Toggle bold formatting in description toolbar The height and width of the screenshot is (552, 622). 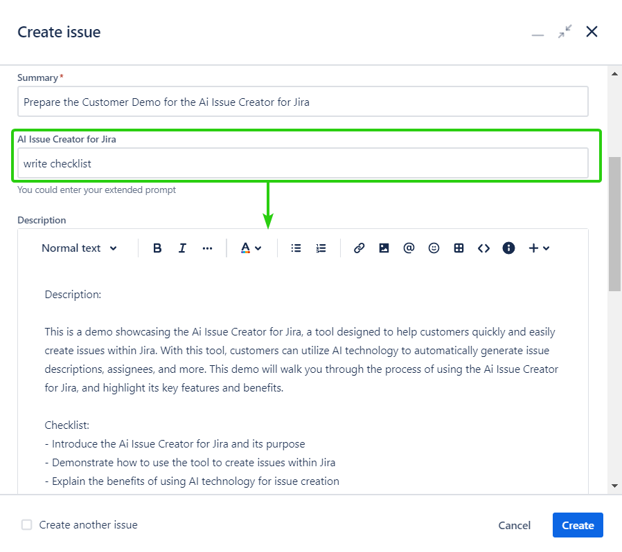click(x=157, y=248)
